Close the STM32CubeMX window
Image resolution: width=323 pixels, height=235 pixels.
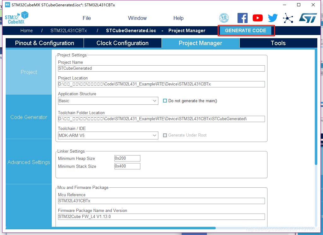[x=313, y=5]
